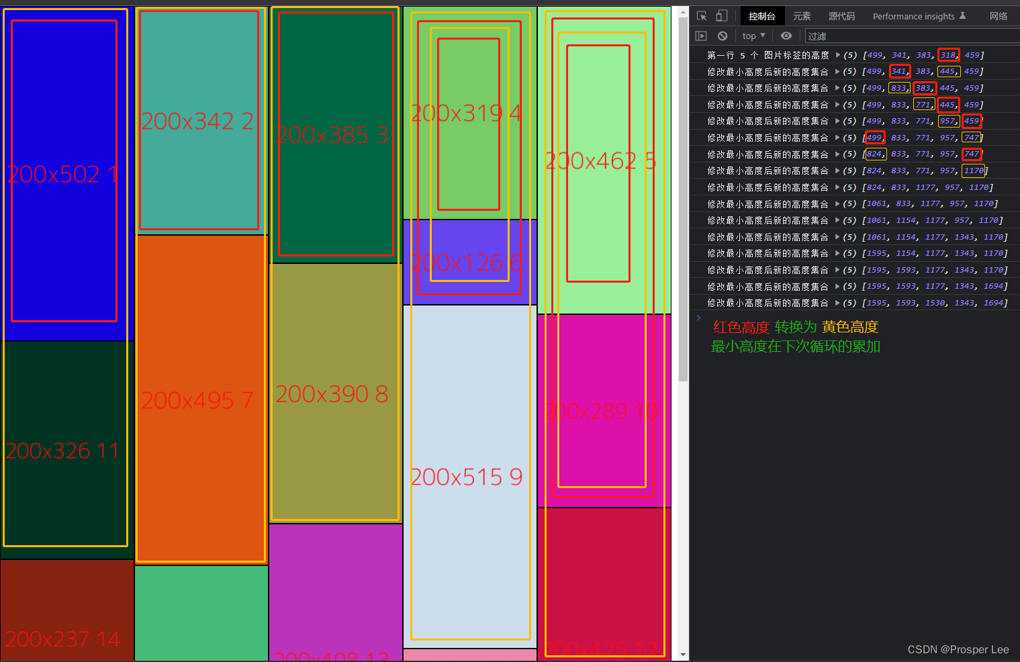Create a live expression with the eye icon
1020x662 pixels.
click(786, 36)
